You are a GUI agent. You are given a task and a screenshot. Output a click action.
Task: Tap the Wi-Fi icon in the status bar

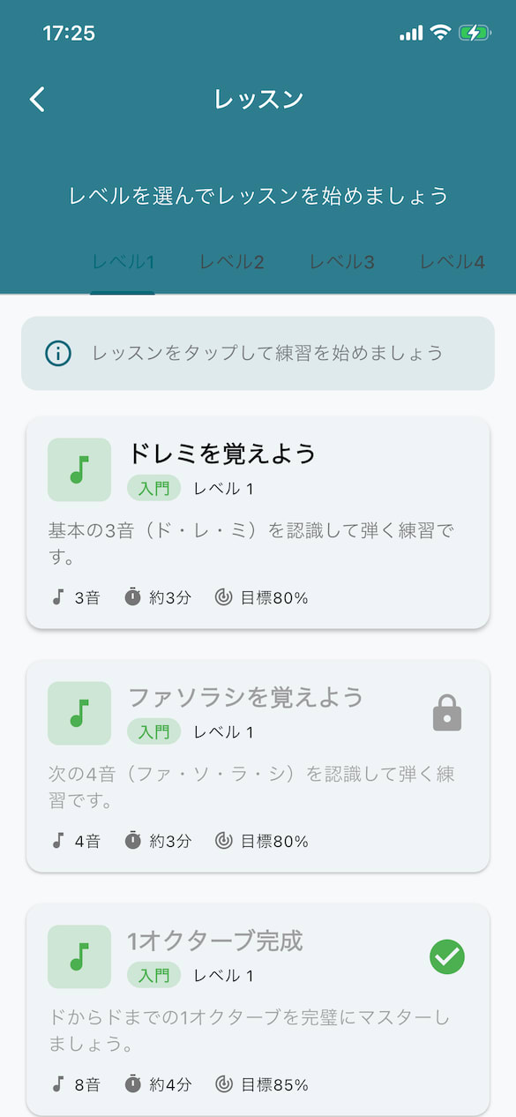tap(439, 32)
